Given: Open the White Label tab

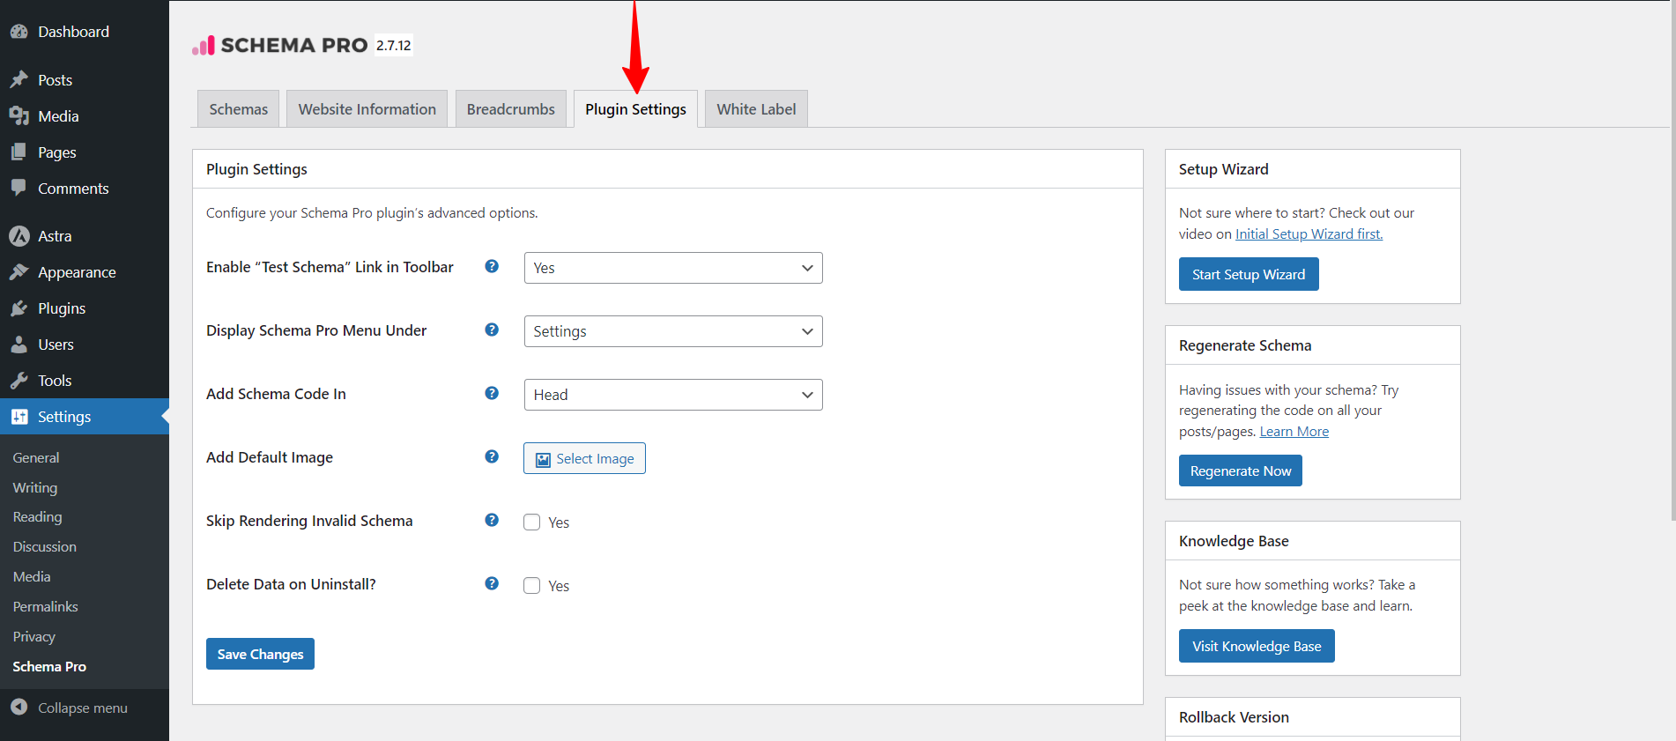Looking at the screenshot, I should tap(755, 109).
